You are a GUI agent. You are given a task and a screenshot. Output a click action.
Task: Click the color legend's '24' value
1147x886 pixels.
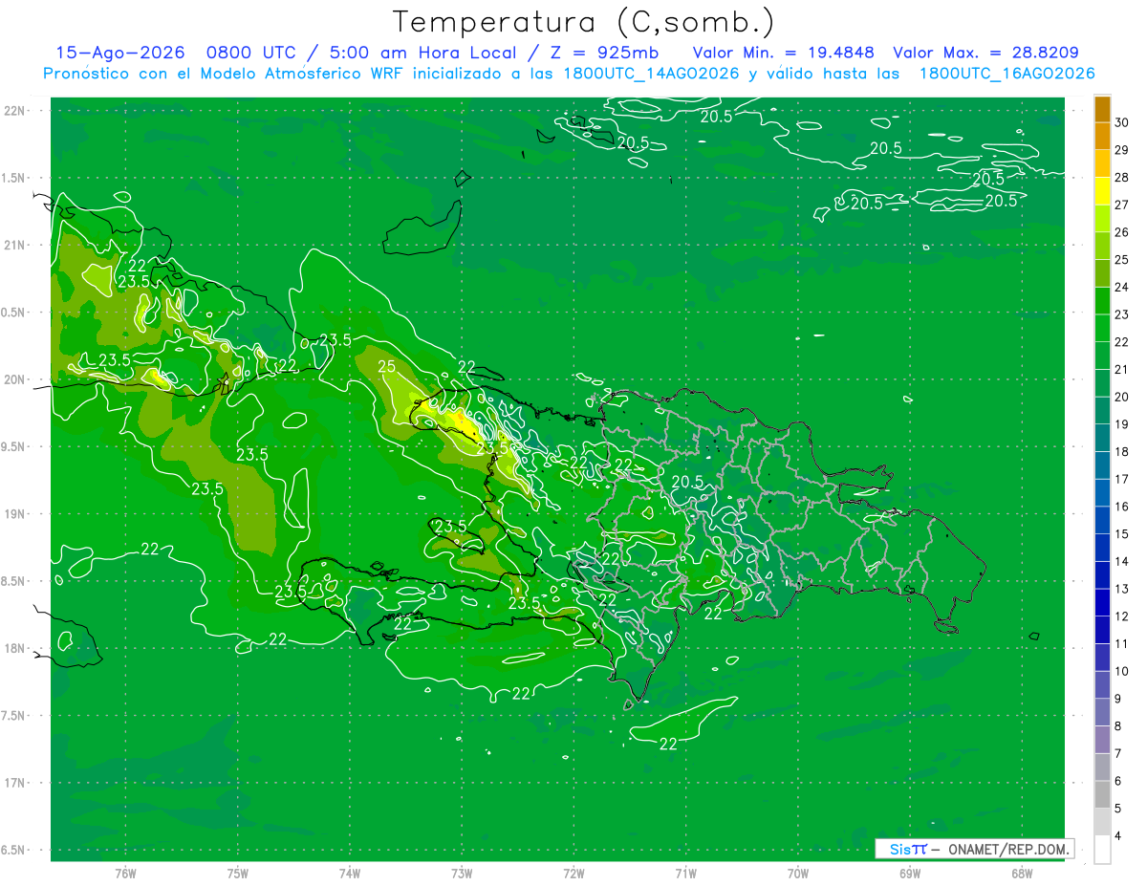1122,287
